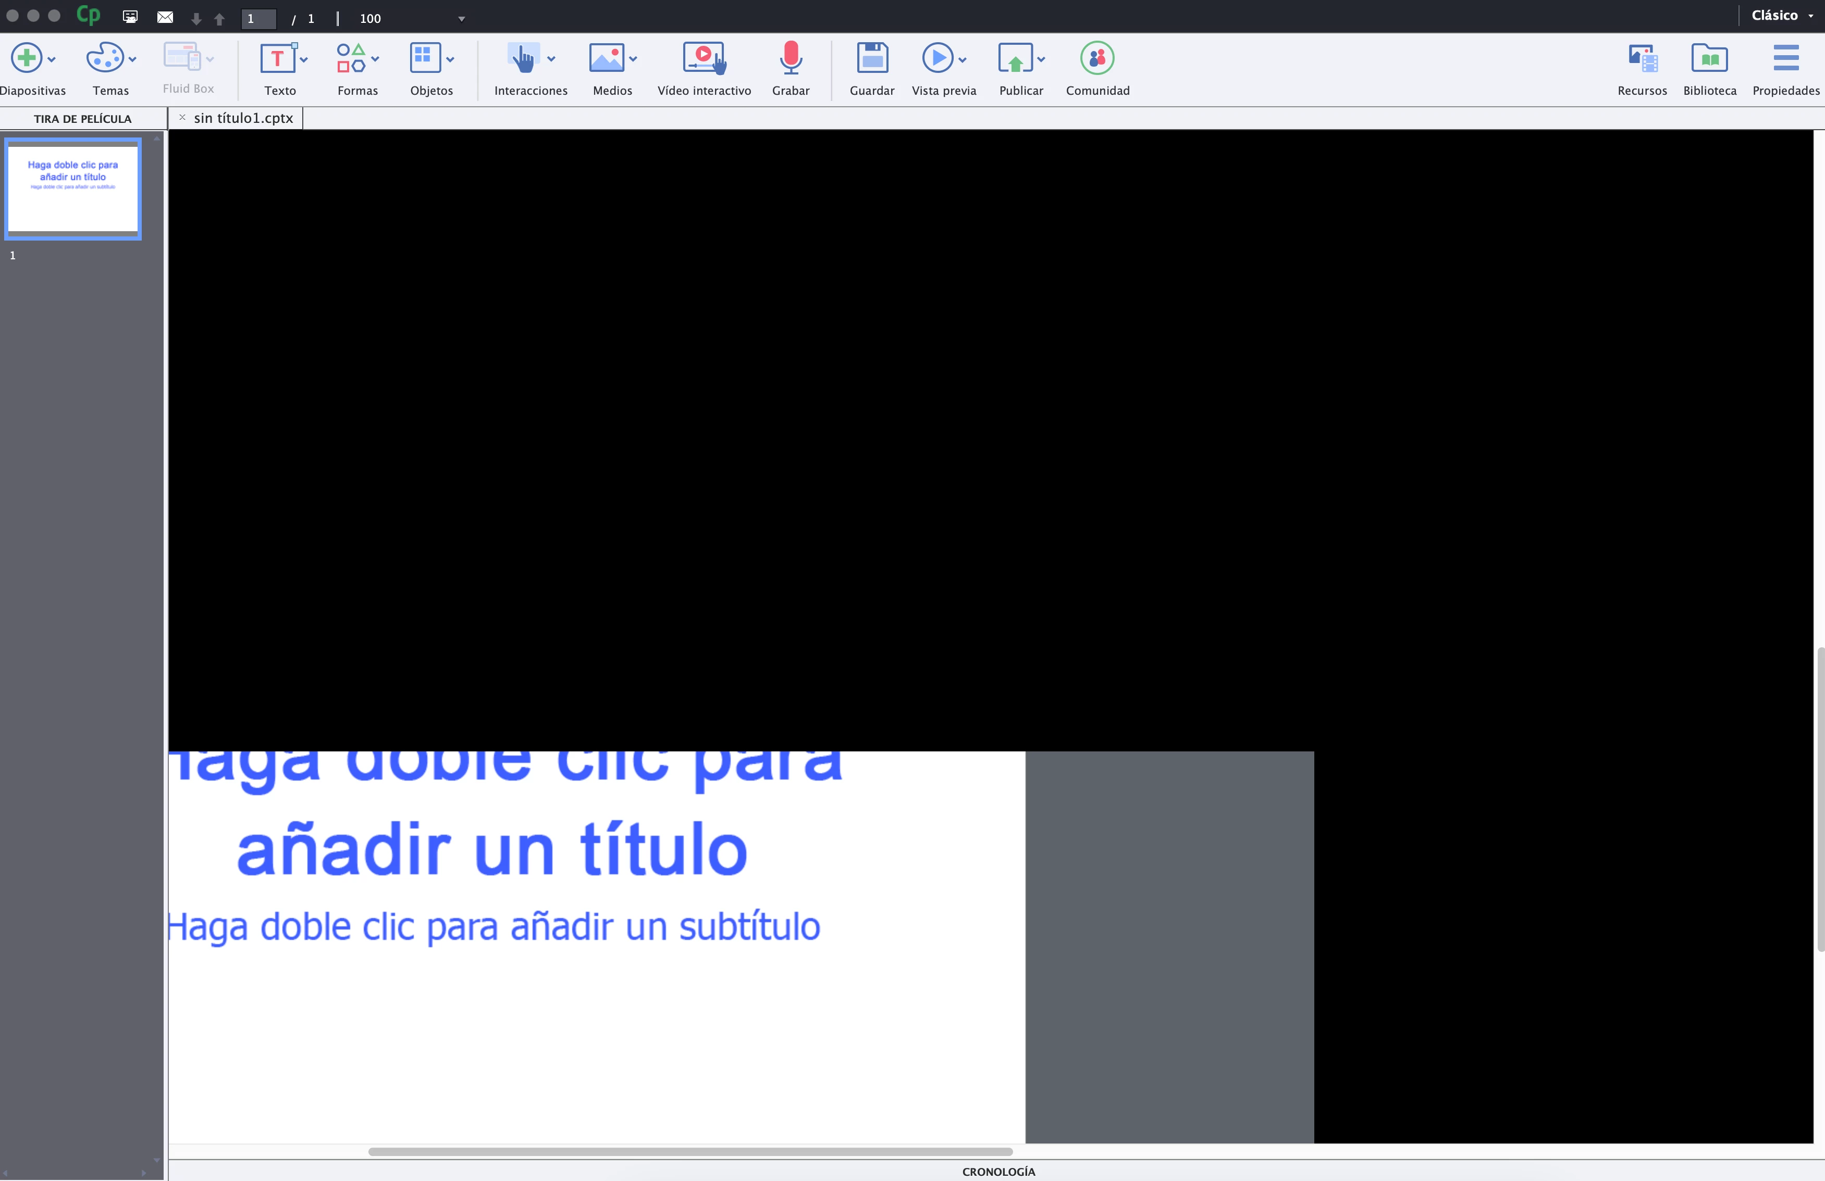This screenshot has height=1181, width=1825.
Task: Open the Formas shapes icon
Action: tap(351, 58)
